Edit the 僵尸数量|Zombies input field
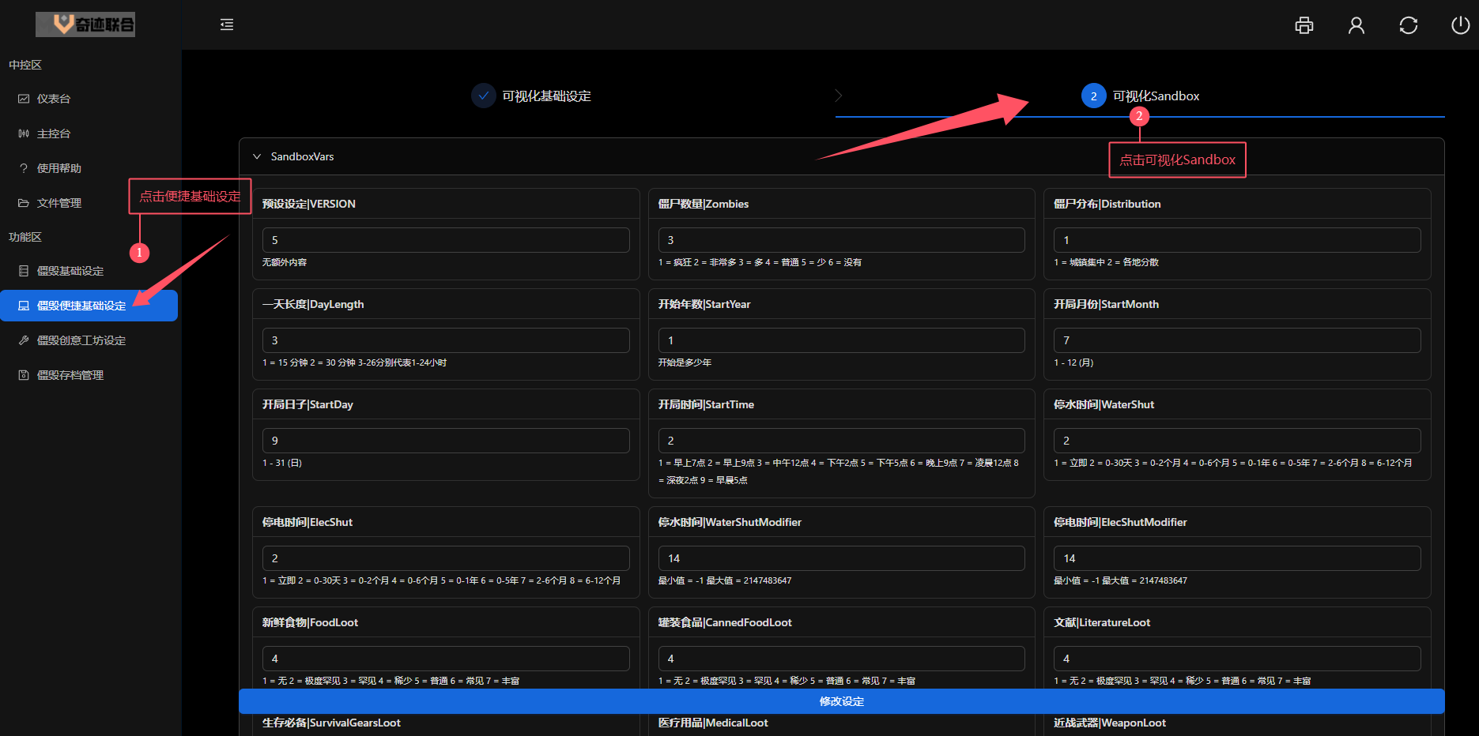This screenshot has height=736, width=1479. 841,240
